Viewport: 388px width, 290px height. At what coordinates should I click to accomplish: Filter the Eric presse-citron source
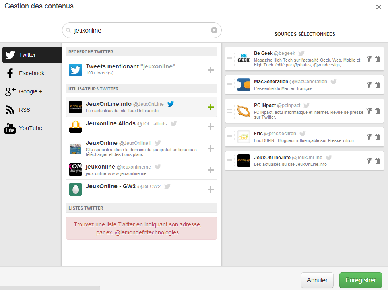[369, 137]
